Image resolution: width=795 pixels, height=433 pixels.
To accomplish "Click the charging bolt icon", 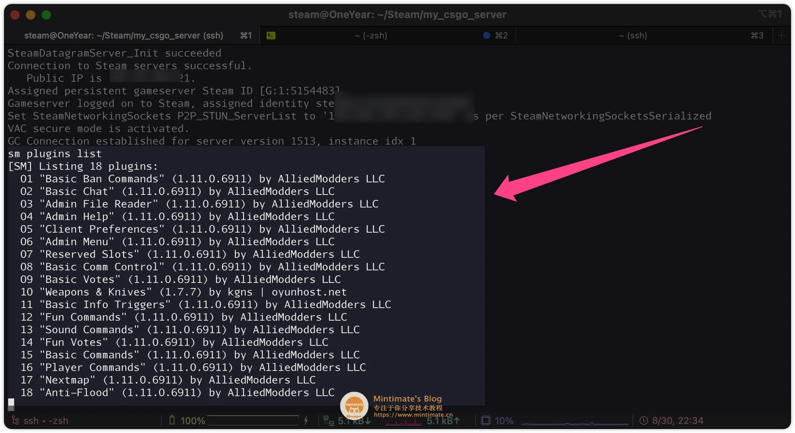I will (306, 420).
